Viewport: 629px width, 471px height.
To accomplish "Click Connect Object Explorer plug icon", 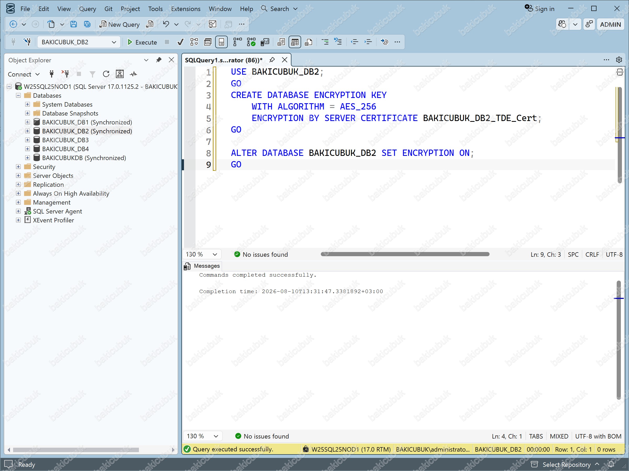I will coord(51,74).
